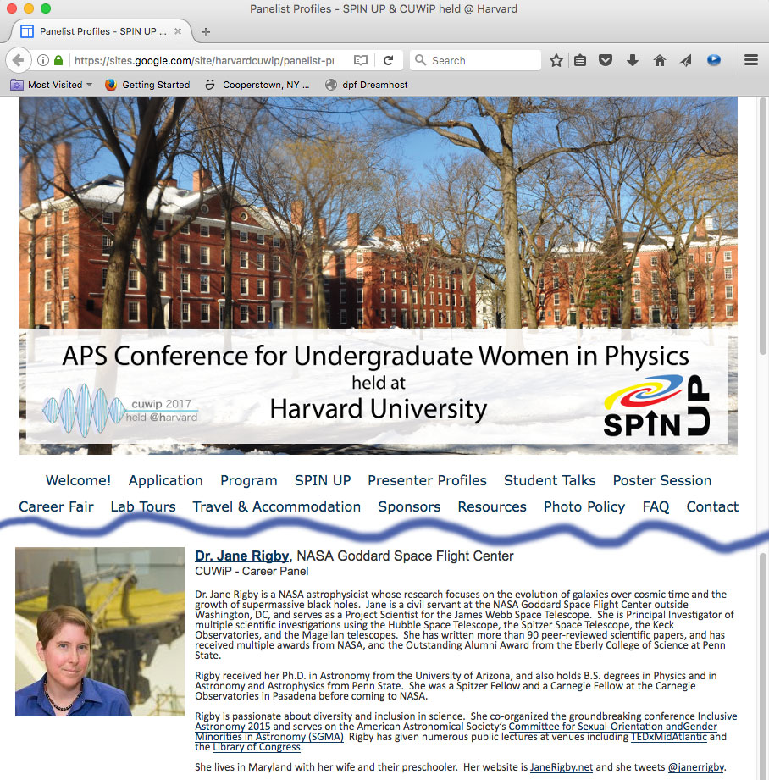
Task: Click the URL address field
Action: (x=204, y=60)
